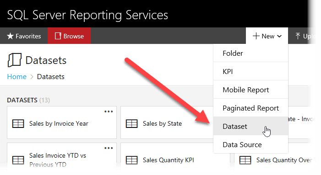Open the Favorites tab
Screen dimensions: 321x175
coord(24,36)
